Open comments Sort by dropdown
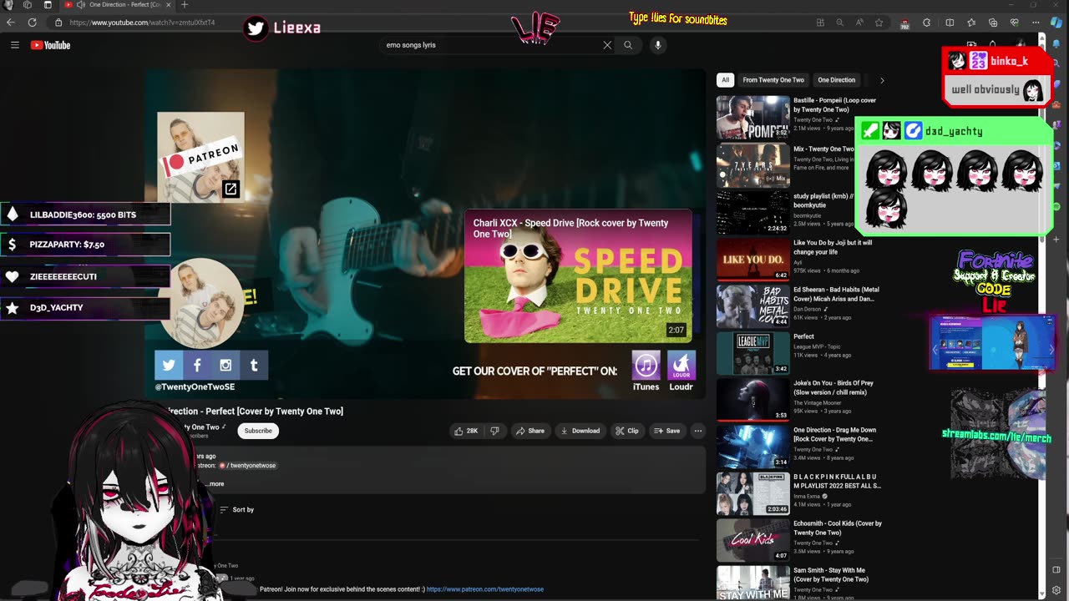The image size is (1069, 601). click(237, 509)
